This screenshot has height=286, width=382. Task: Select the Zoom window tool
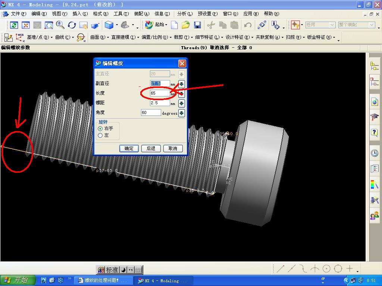click(49, 25)
